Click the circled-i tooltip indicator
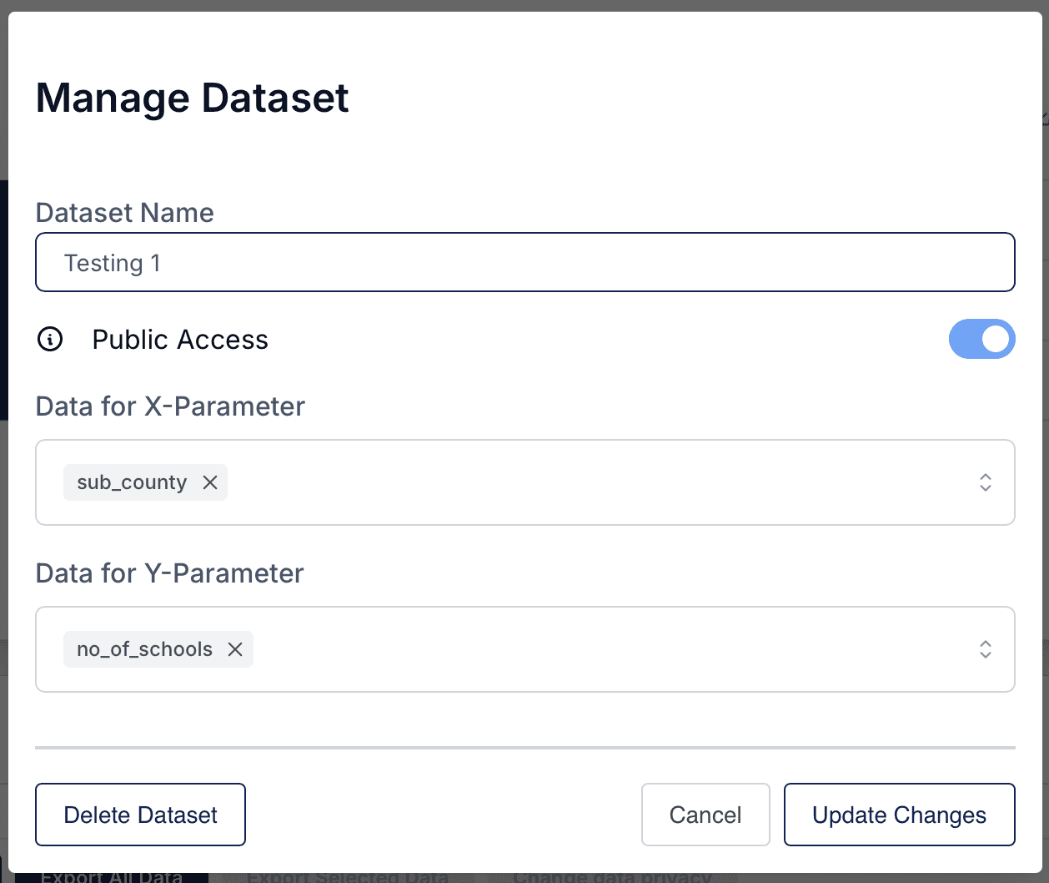This screenshot has width=1049, height=883. tap(51, 339)
